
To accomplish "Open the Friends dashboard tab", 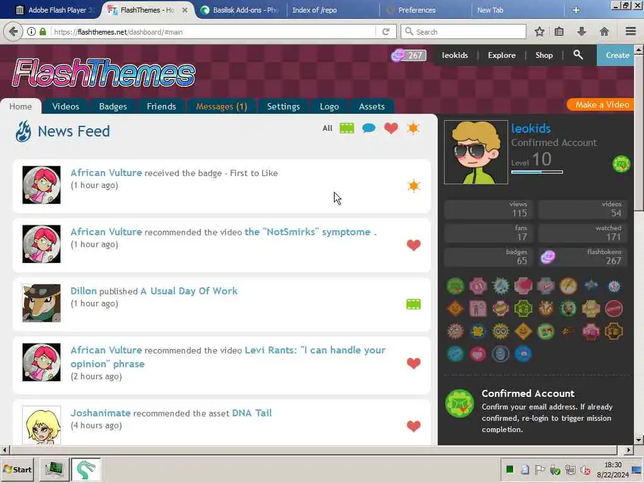I will [162, 106].
